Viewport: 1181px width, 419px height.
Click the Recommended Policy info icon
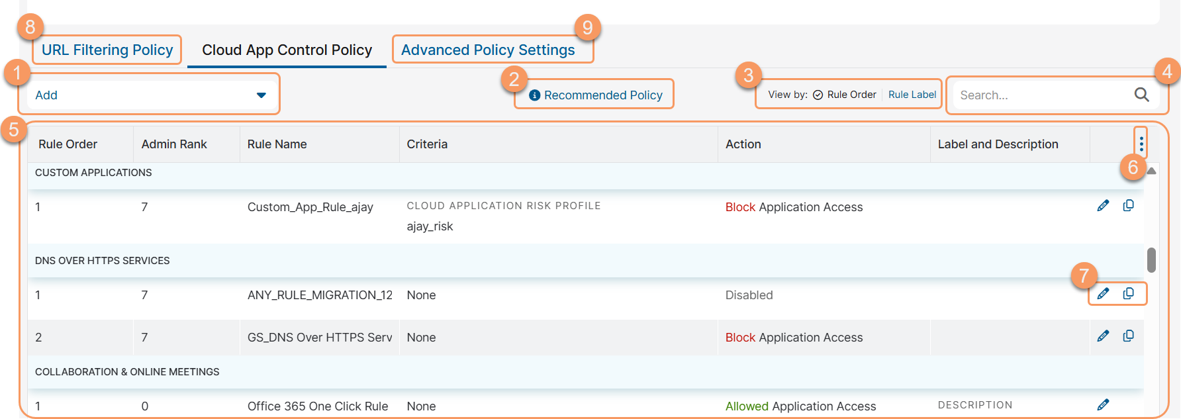point(535,95)
